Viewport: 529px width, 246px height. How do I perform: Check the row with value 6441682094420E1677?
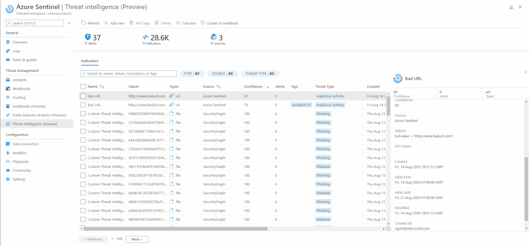click(x=83, y=140)
